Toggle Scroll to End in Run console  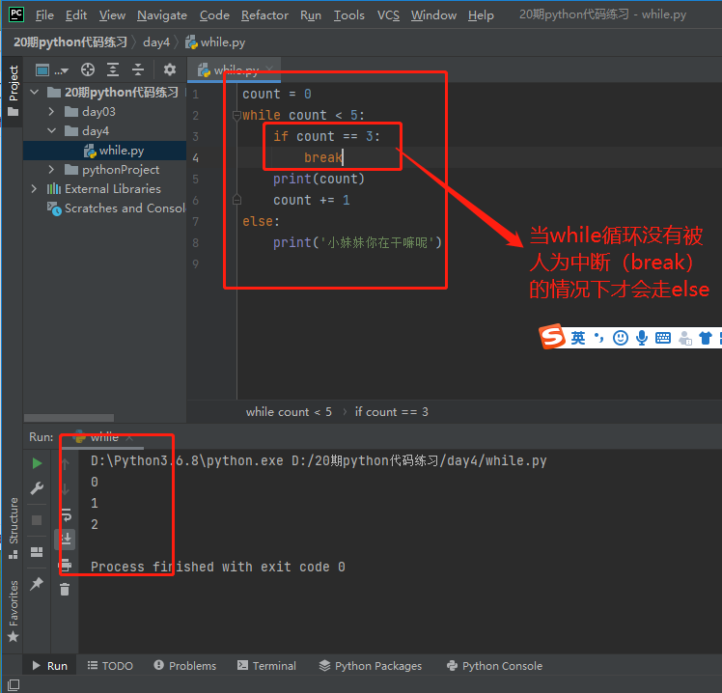click(66, 540)
